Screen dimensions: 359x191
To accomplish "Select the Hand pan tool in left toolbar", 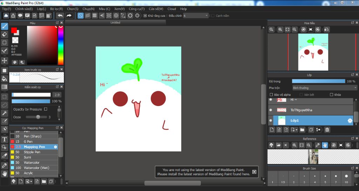I will coord(4,174).
